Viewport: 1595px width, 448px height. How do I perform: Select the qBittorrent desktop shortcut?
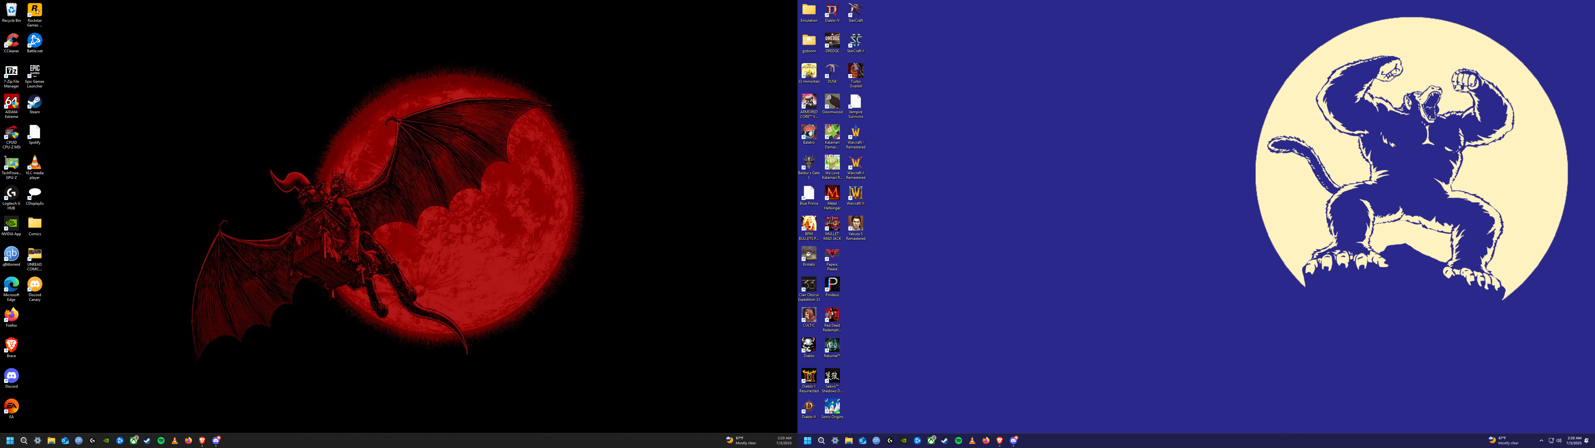pyautogui.click(x=11, y=256)
